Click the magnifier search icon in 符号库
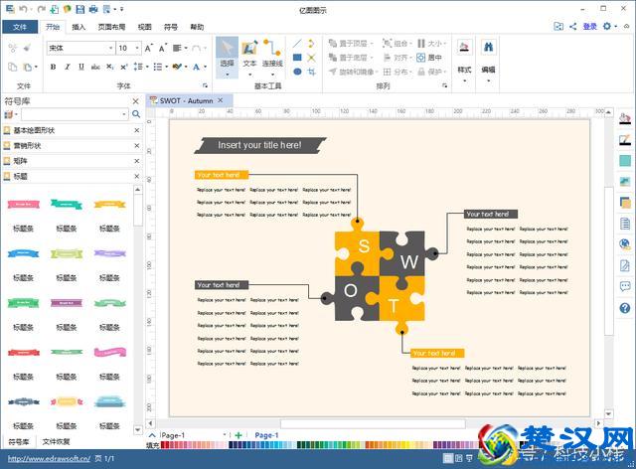The height and width of the screenshot is (469, 636). tap(136, 114)
